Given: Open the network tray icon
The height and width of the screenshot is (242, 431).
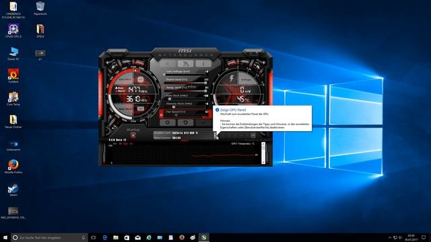Looking at the screenshot, I should [395, 237].
